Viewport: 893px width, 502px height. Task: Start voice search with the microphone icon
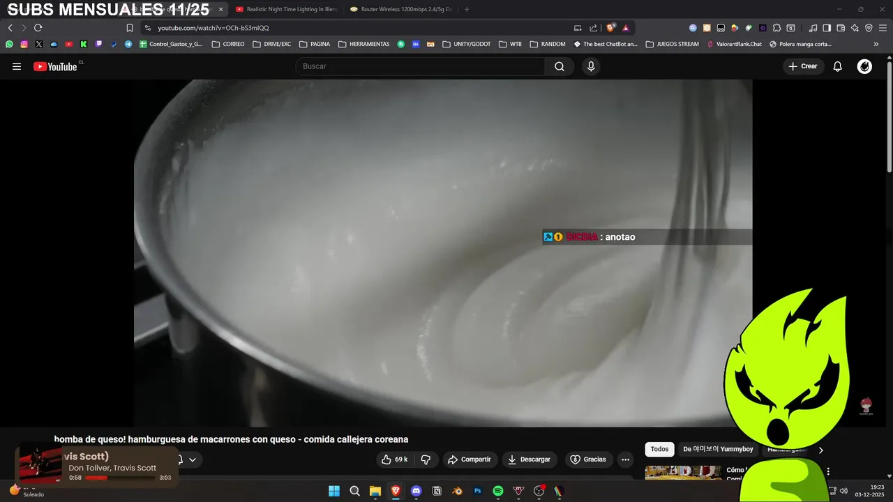point(591,66)
